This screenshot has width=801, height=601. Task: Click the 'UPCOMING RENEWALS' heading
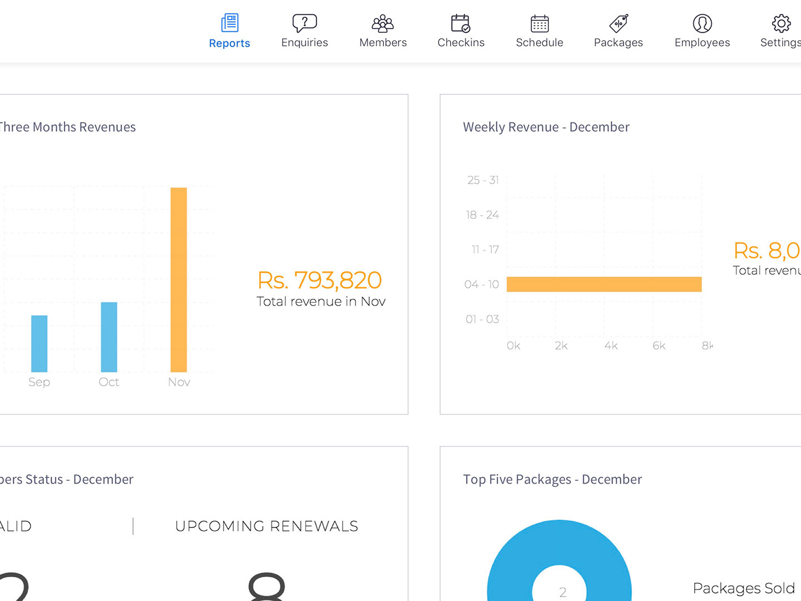click(x=266, y=526)
